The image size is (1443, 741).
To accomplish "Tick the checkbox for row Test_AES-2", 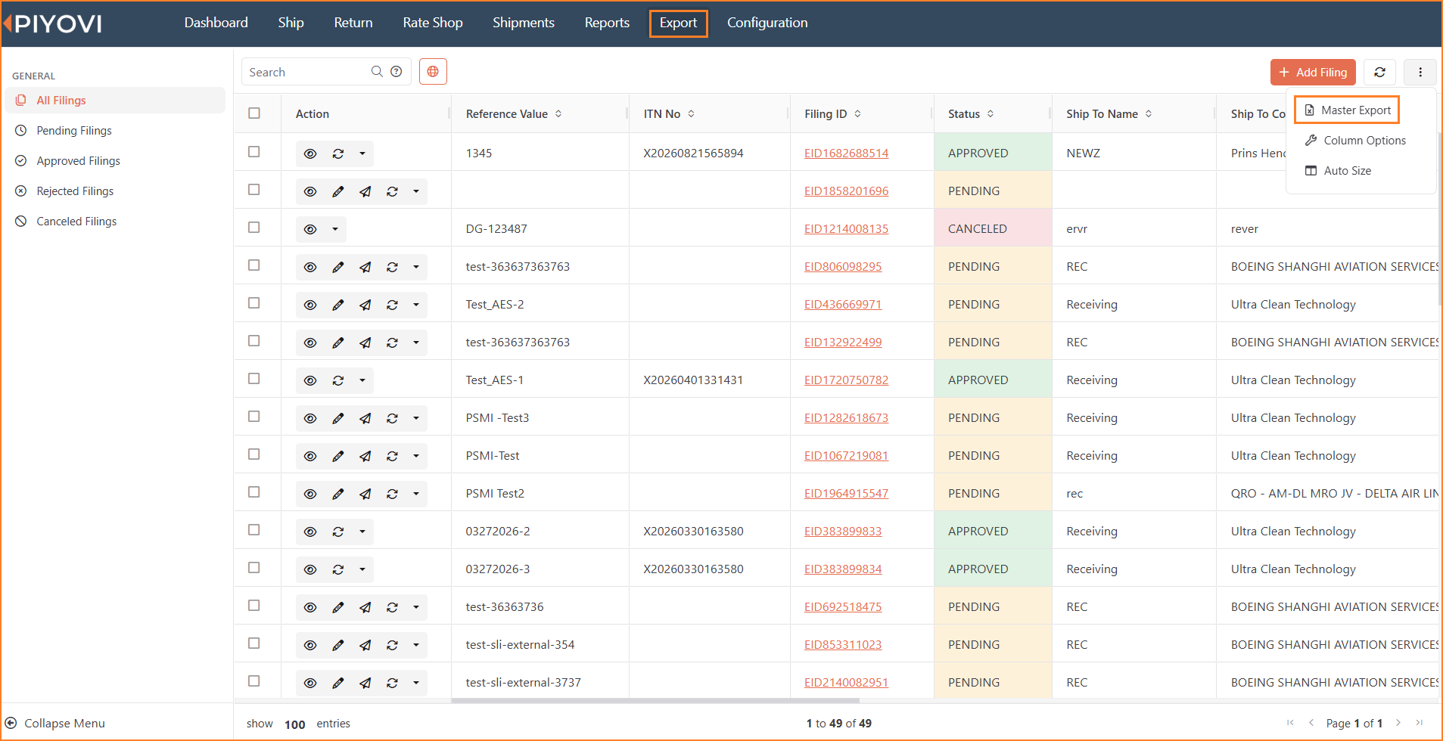I will (x=254, y=303).
